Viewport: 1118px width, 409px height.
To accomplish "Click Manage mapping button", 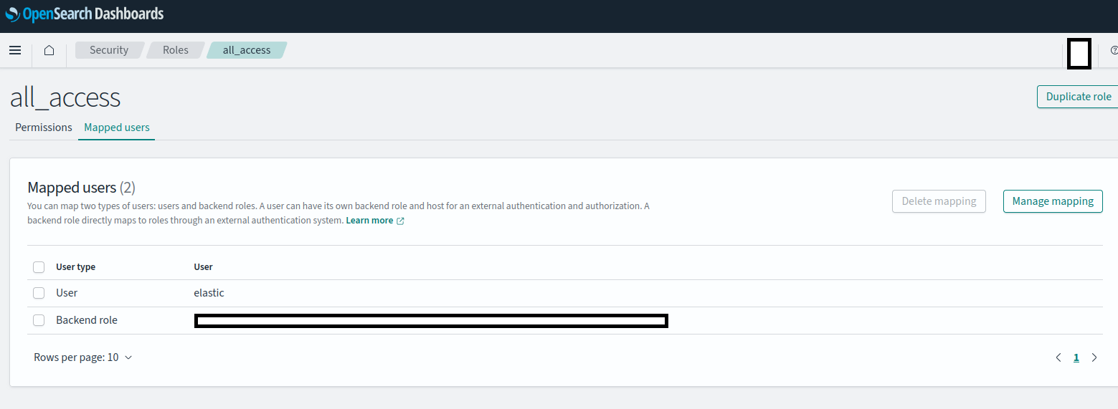I will pyautogui.click(x=1053, y=201).
